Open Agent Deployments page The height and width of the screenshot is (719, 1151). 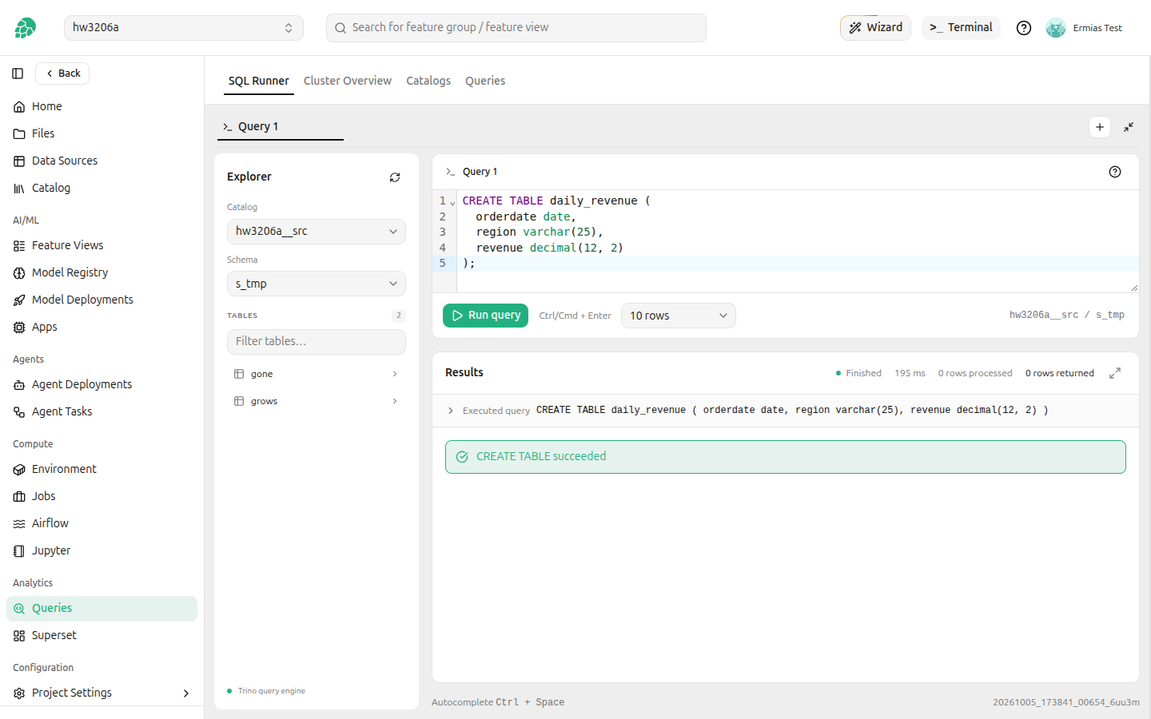tap(102, 384)
